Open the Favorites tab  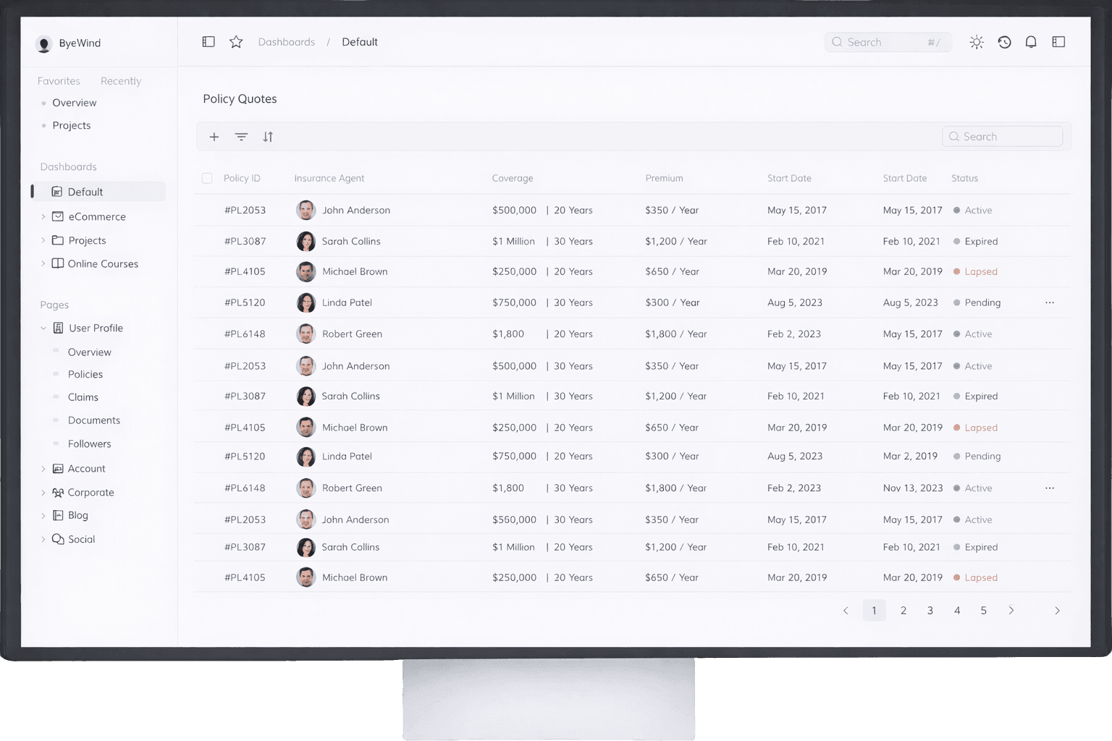click(59, 80)
